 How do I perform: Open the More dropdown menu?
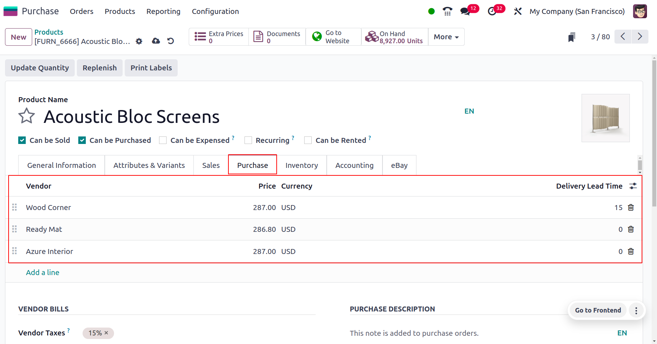[446, 36]
